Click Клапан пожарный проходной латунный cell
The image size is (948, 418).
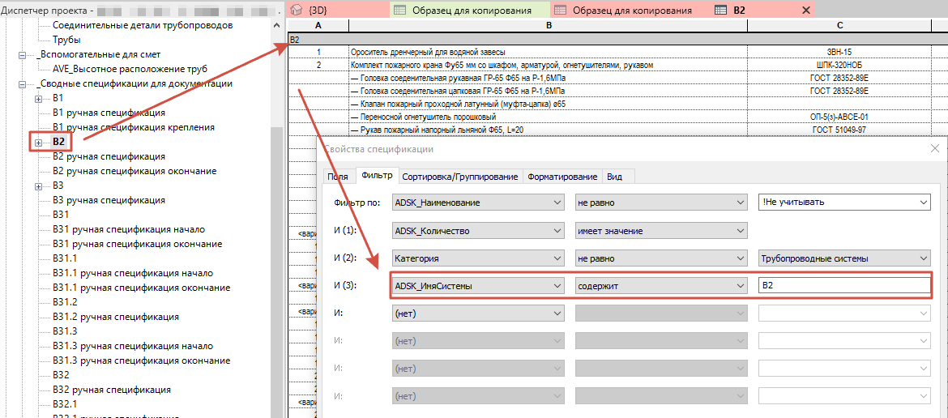(549, 104)
